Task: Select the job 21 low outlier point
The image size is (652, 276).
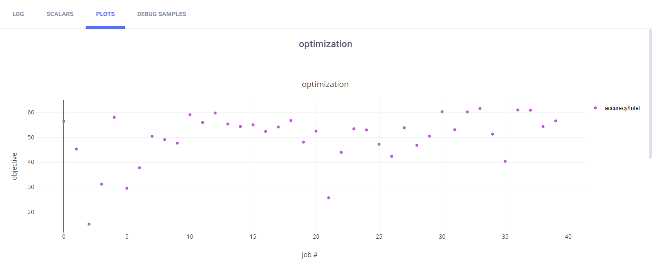Action: 328,198
